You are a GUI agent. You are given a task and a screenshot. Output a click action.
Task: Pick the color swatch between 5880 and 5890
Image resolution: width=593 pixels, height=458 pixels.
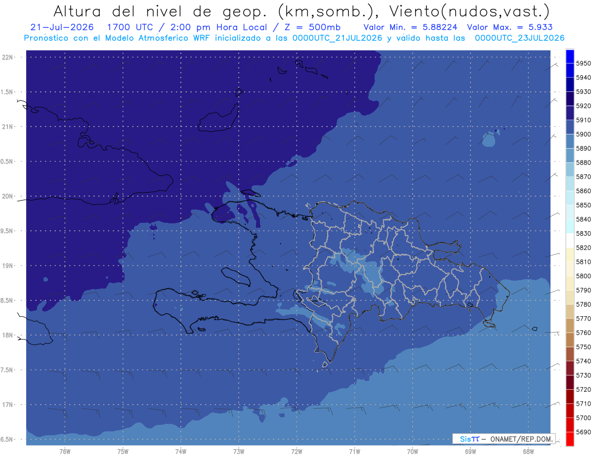tap(570, 156)
